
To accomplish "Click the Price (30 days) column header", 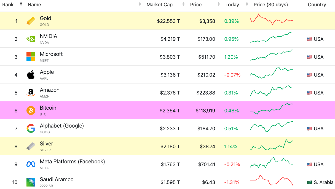I will pyautogui.click(x=271, y=5).
